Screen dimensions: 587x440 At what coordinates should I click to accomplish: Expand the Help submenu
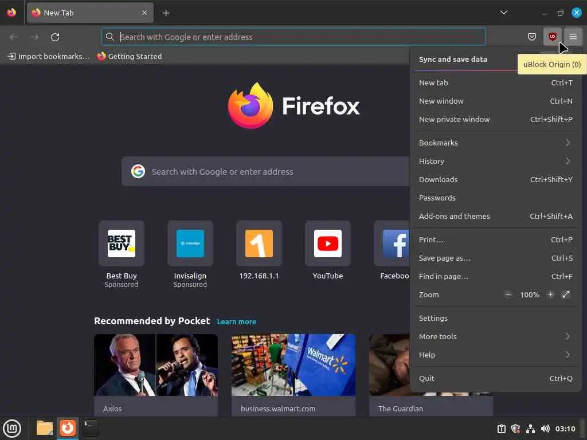(x=496, y=355)
